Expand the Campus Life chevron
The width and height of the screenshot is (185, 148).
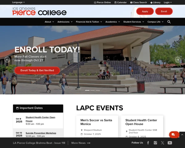click(162, 22)
